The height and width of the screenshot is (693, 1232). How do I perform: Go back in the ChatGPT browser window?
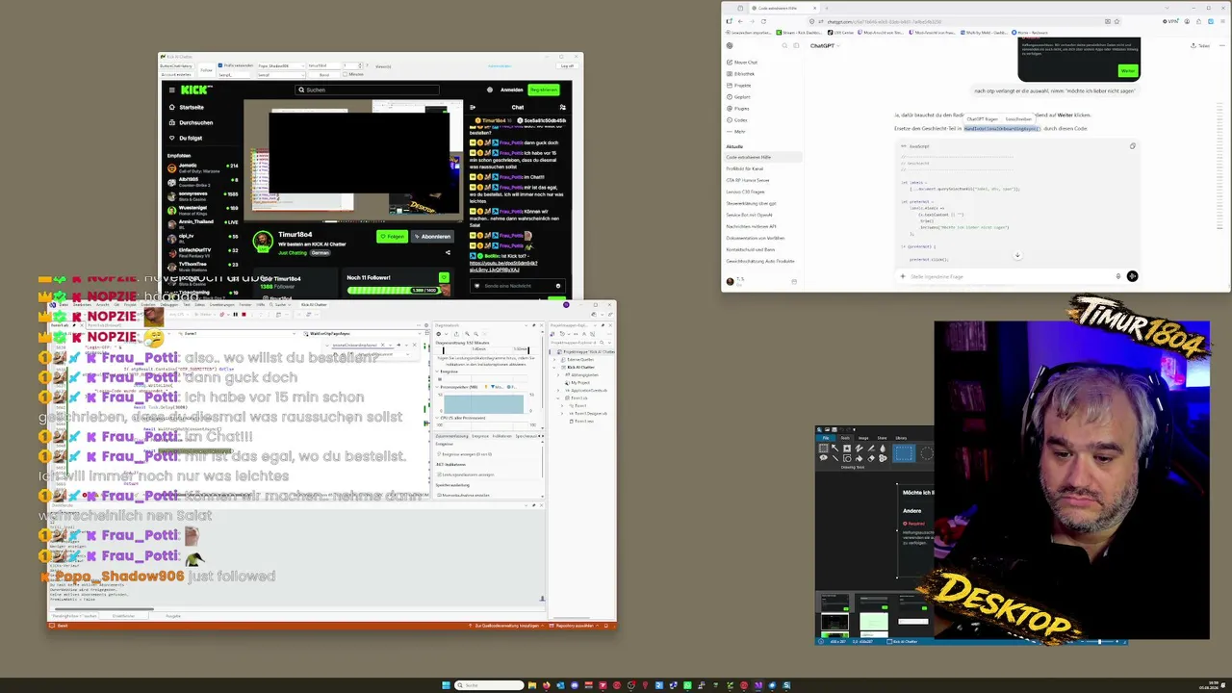click(x=740, y=21)
